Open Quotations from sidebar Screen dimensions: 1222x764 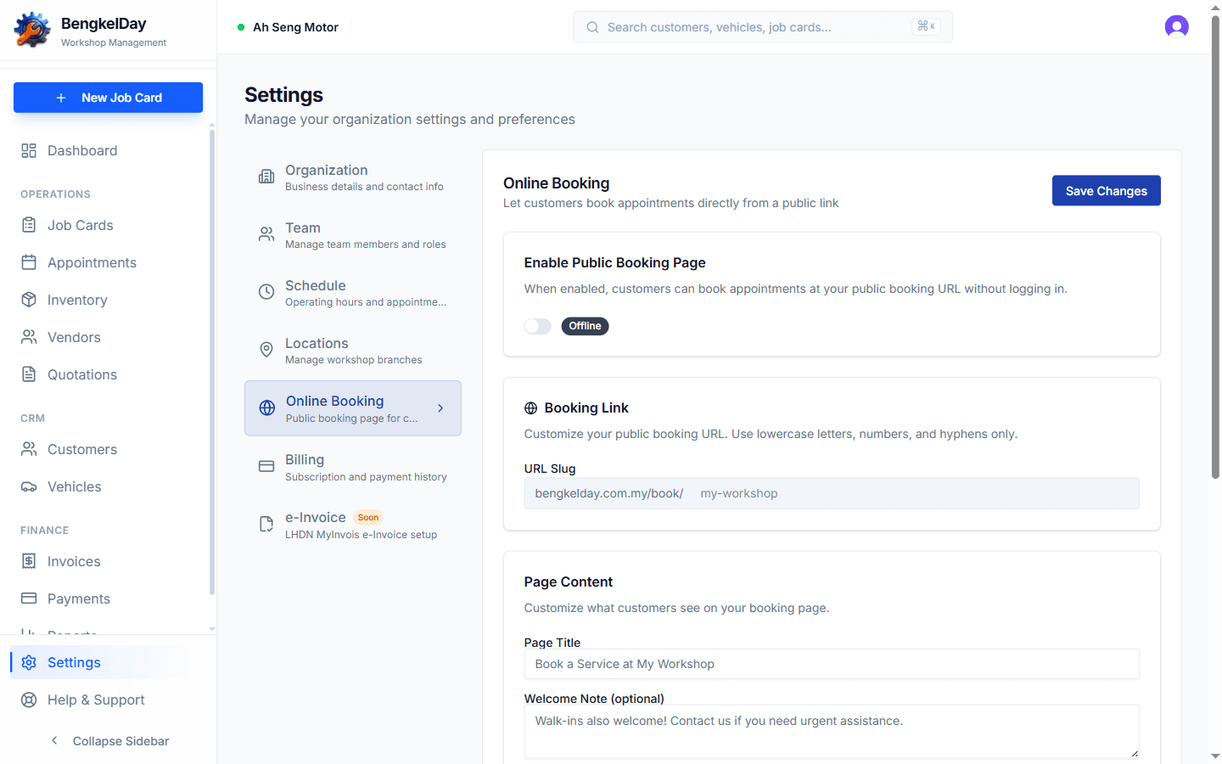(108, 374)
